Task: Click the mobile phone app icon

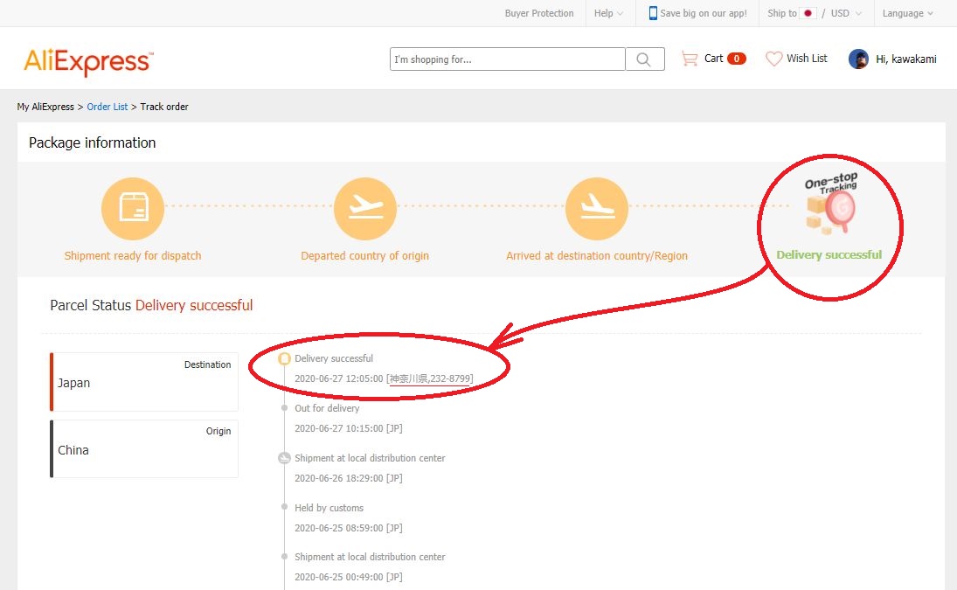Action: coord(653,13)
